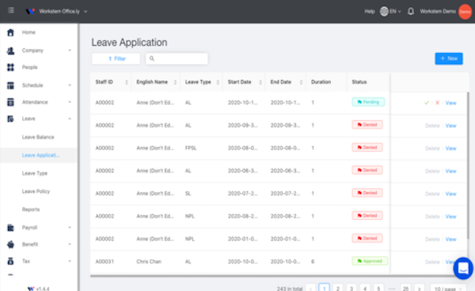Open Reports under Leave
Screen dimensions: 475x291
tap(31, 210)
